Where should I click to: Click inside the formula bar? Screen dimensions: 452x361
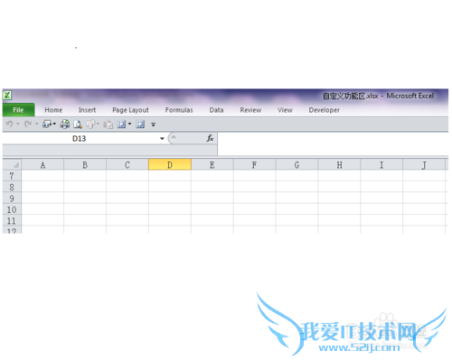coord(333,143)
